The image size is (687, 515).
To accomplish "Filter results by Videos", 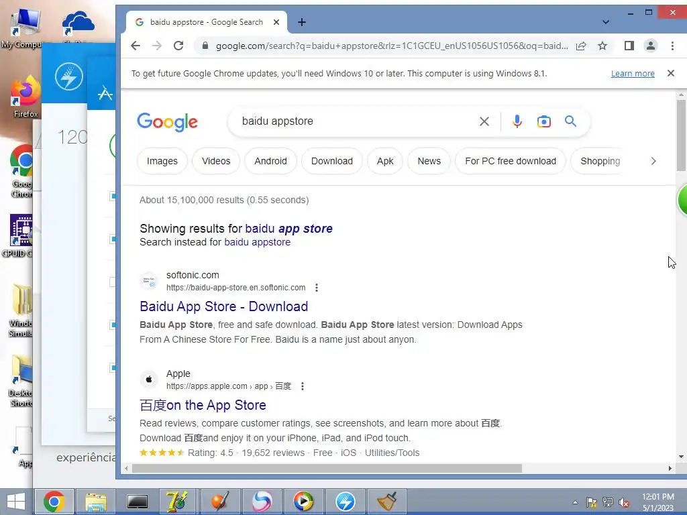I will [x=216, y=161].
